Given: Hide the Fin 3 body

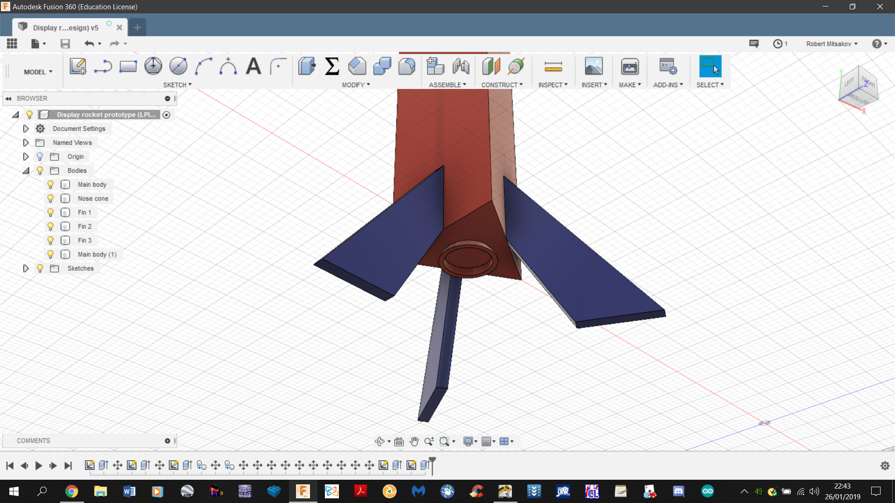Looking at the screenshot, I should tap(50, 240).
